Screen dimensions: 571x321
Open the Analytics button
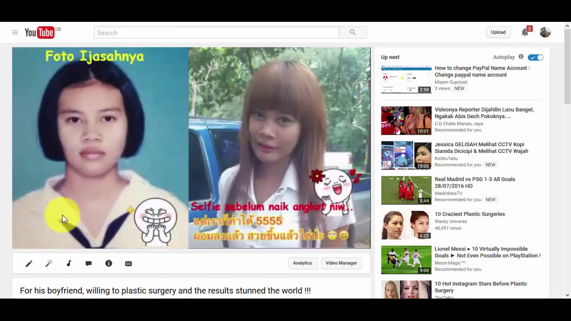point(302,263)
